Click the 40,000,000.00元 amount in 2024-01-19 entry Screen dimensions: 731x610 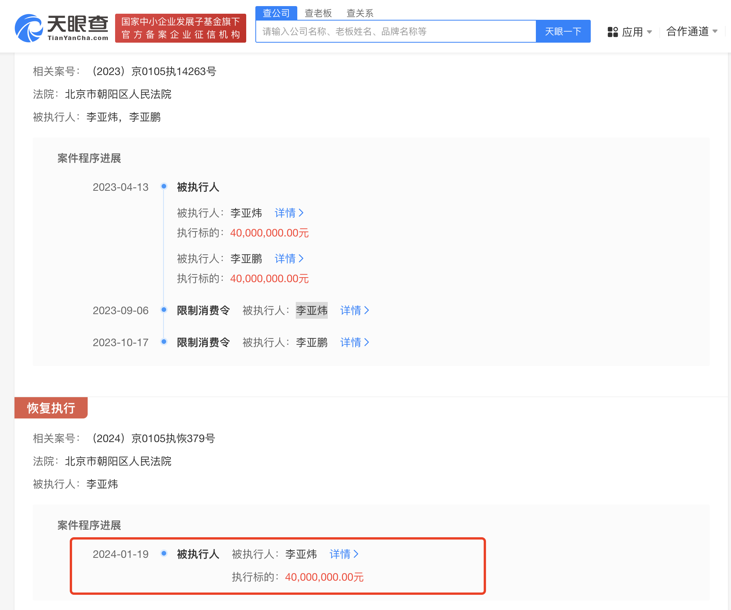(x=324, y=577)
